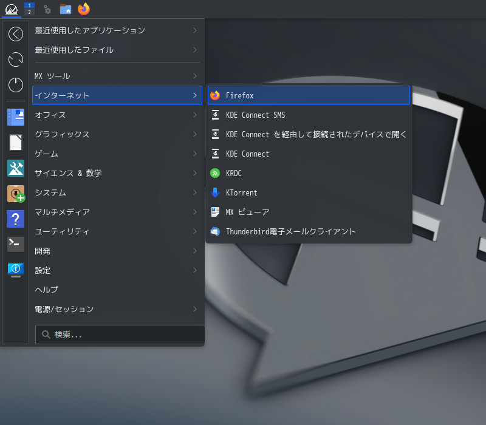Expand 最近使用したファイル submenu arrow

tap(195, 50)
